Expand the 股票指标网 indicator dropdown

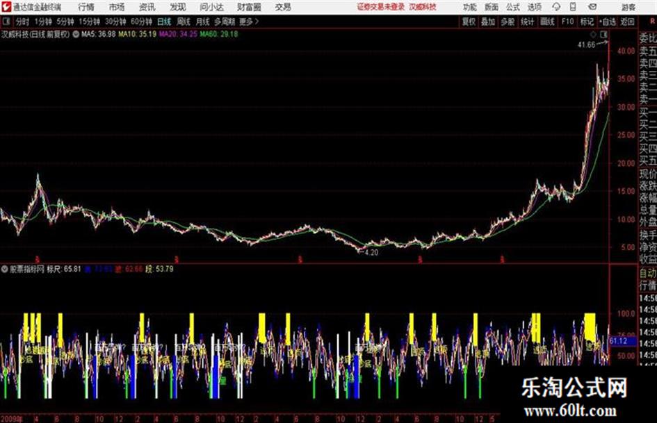[5, 269]
